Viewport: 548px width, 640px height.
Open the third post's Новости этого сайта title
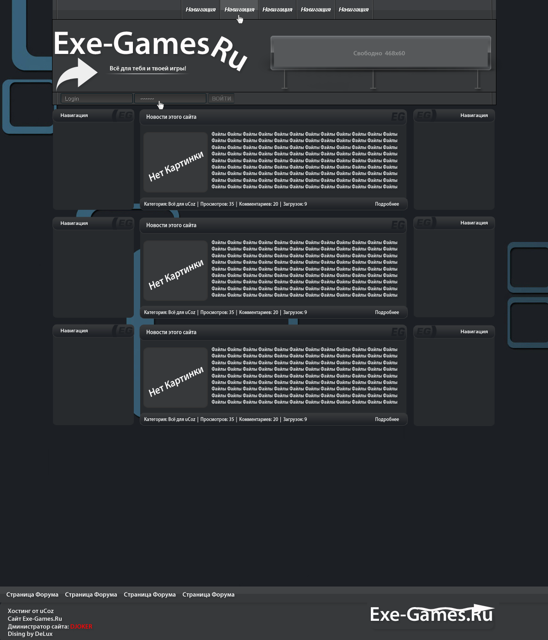(171, 332)
